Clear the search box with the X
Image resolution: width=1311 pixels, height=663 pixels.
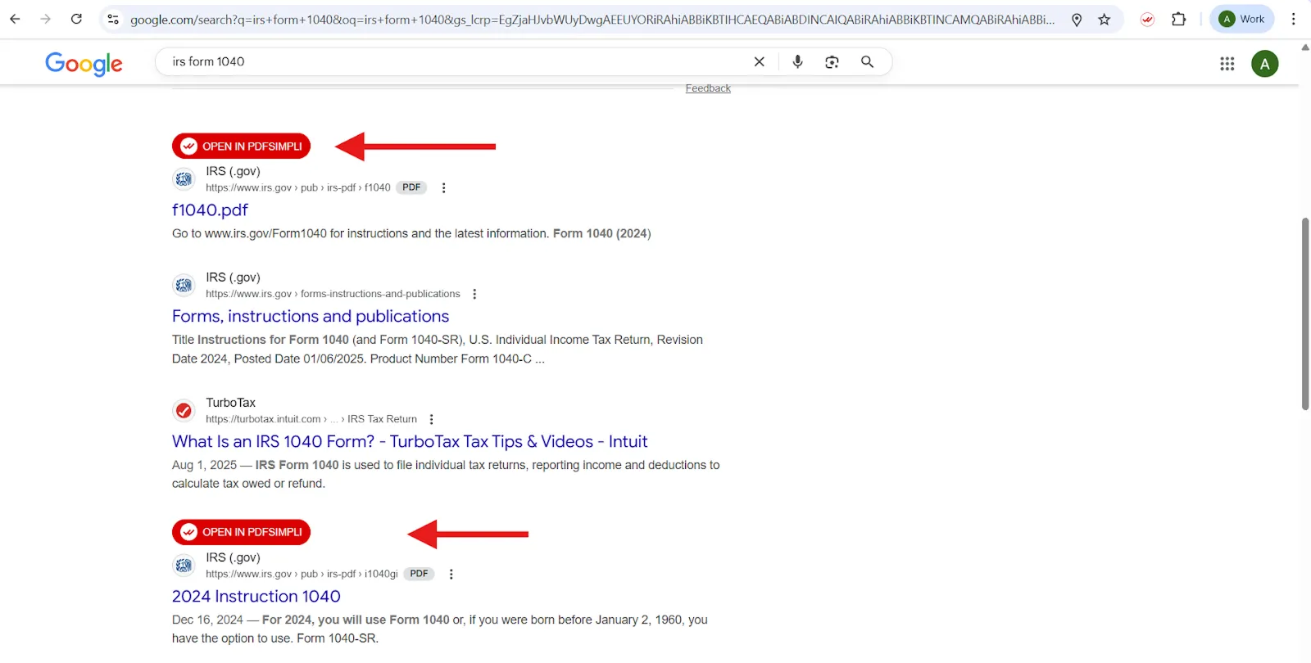[759, 62]
